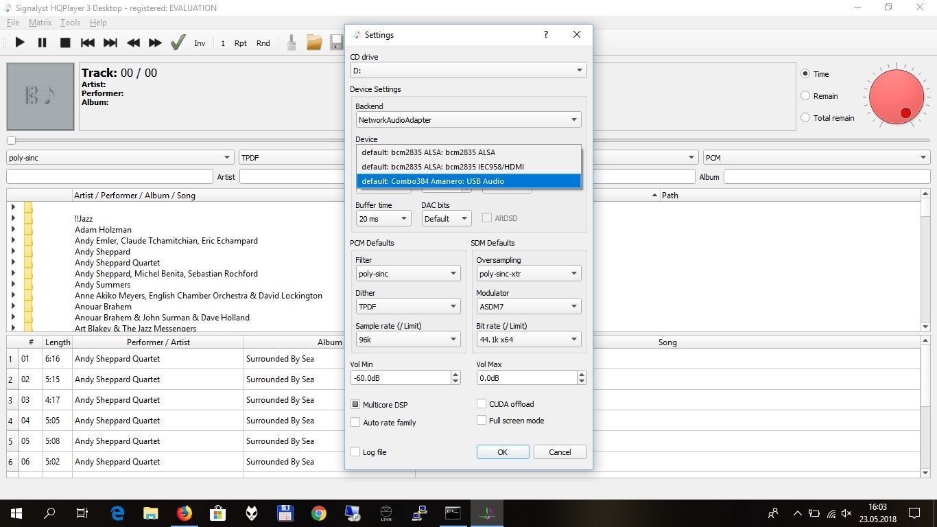Click Cancel in Settings dialog
This screenshot has width=937, height=527.
pyautogui.click(x=560, y=452)
